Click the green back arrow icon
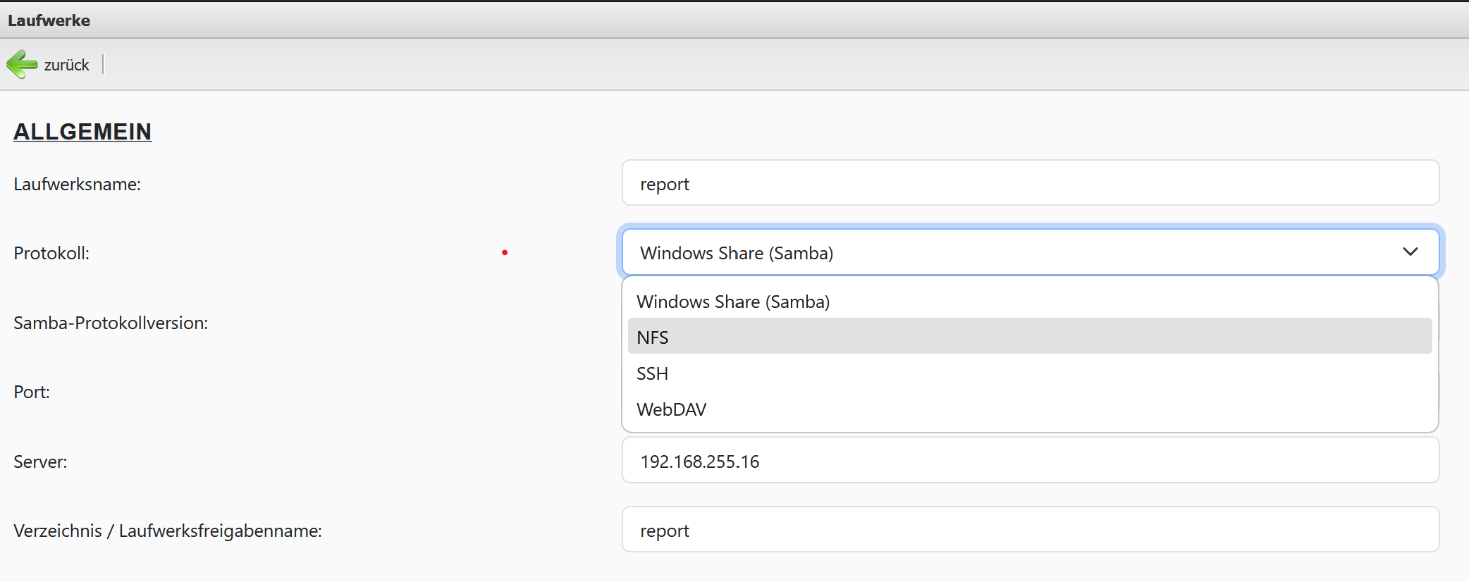Screen dimensions: 1469x582 22,64
